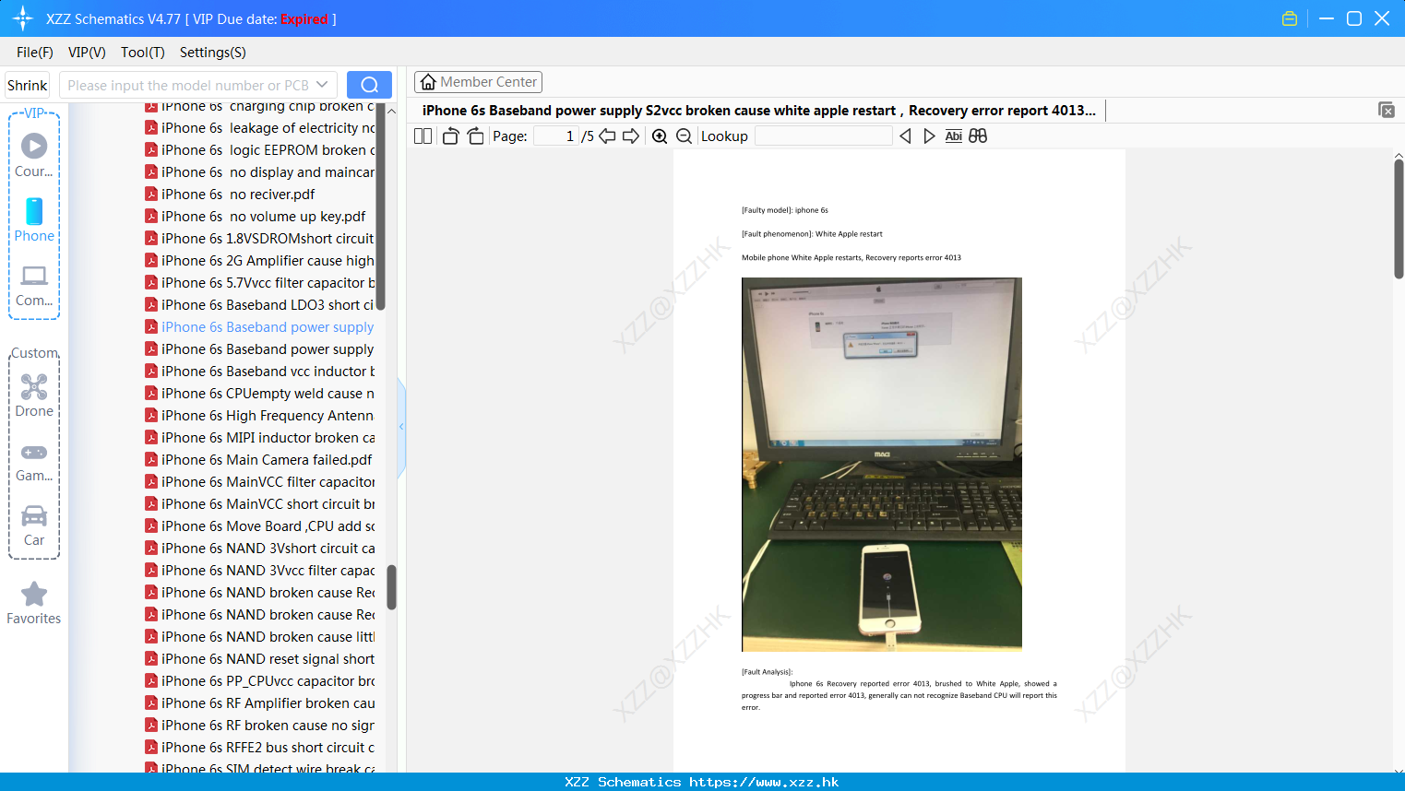Toggle two-page view icon in PDF toolbar
The width and height of the screenshot is (1405, 791).
tap(423, 136)
